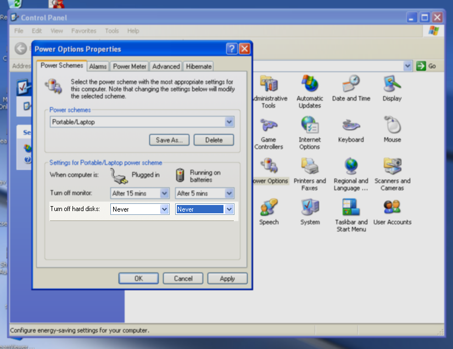453x349 pixels.
Task: Open the Mouse icon
Action: coord(393,130)
